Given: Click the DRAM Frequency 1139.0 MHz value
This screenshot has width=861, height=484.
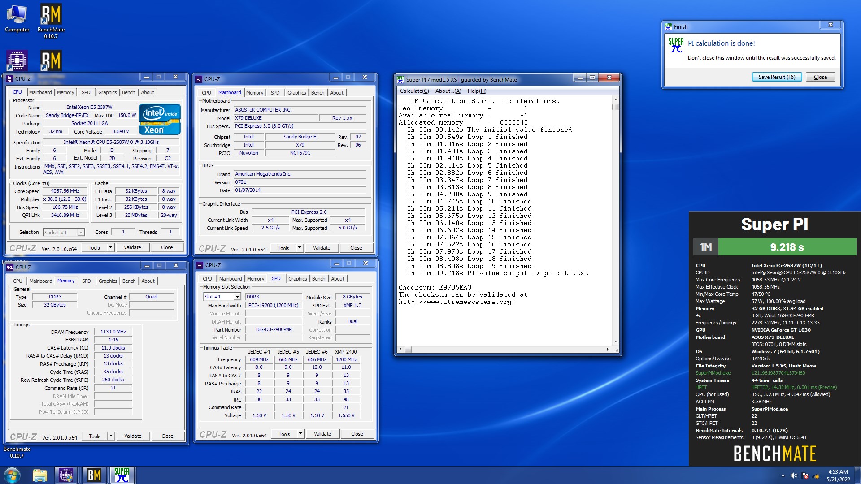Looking at the screenshot, I should pyautogui.click(x=113, y=332).
